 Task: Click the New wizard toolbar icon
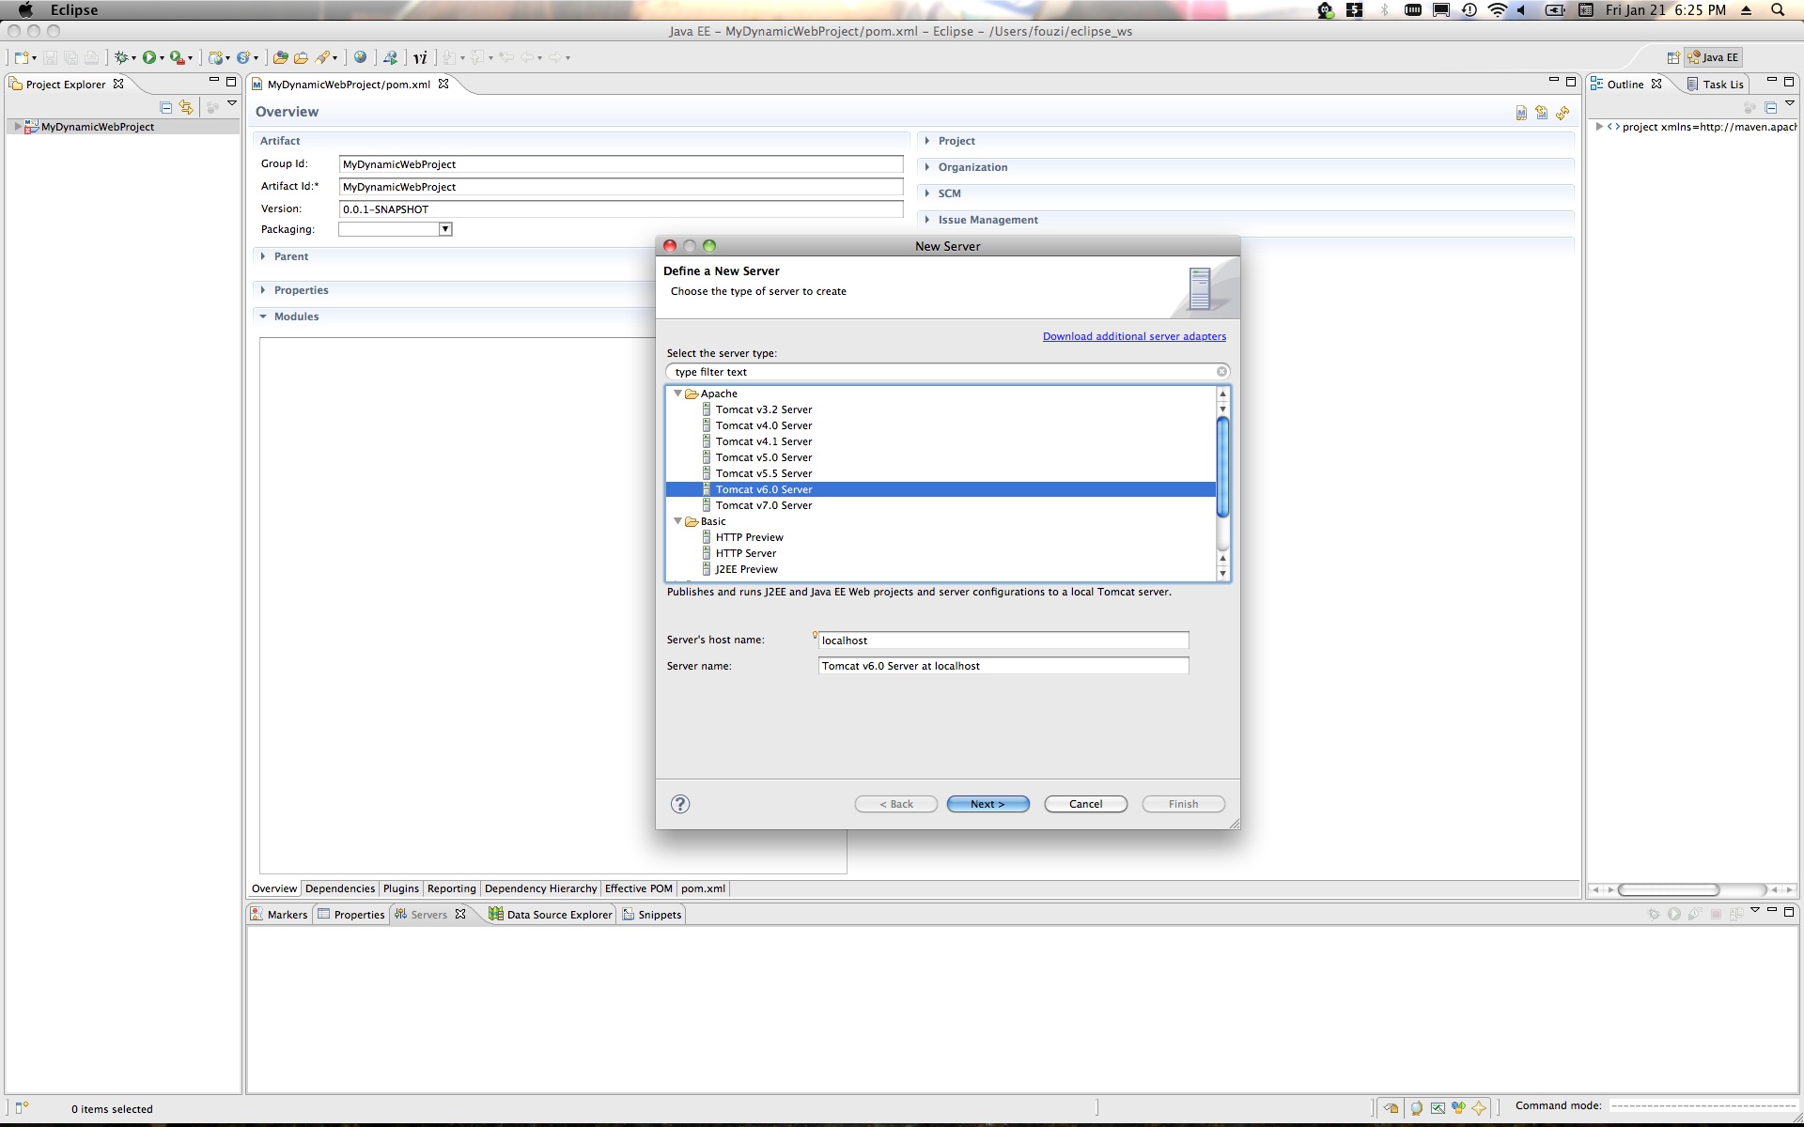pos(22,57)
